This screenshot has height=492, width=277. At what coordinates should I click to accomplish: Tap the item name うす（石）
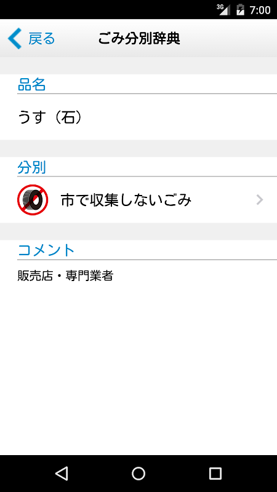click(x=50, y=117)
